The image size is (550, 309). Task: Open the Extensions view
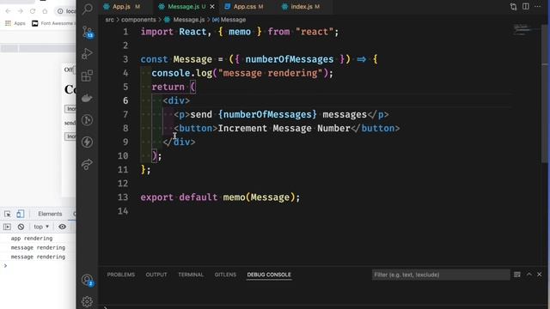[x=87, y=76]
